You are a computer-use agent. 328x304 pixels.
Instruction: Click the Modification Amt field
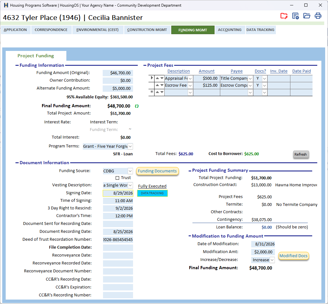pos(263,252)
